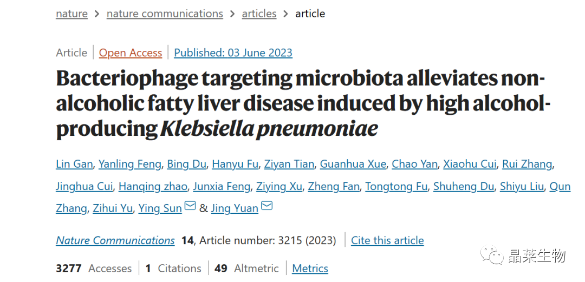585x282 pixels.
Task: Click the envelope icon next to Ying Sun
Action: [190, 206]
